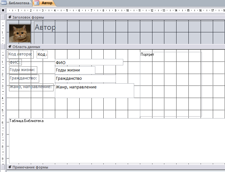The image size is (225, 172).
Task: Click the Примечание формы section selector box
Action: tap(3, 167)
